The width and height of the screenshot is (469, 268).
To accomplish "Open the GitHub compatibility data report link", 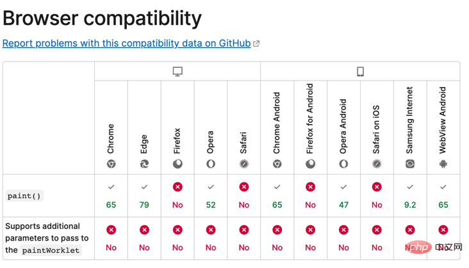I will coord(126,43).
